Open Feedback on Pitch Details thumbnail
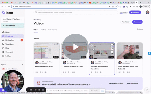This screenshot has height=94, width=151. pyautogui.click(x=47, y=51)
